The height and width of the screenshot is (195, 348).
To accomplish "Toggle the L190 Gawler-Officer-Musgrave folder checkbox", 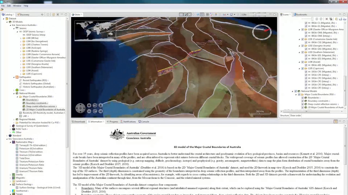I will [303, 30].
